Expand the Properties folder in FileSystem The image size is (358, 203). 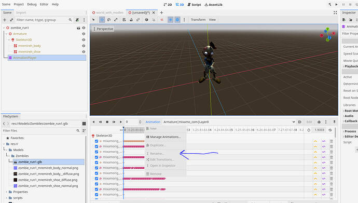(6, 192)
